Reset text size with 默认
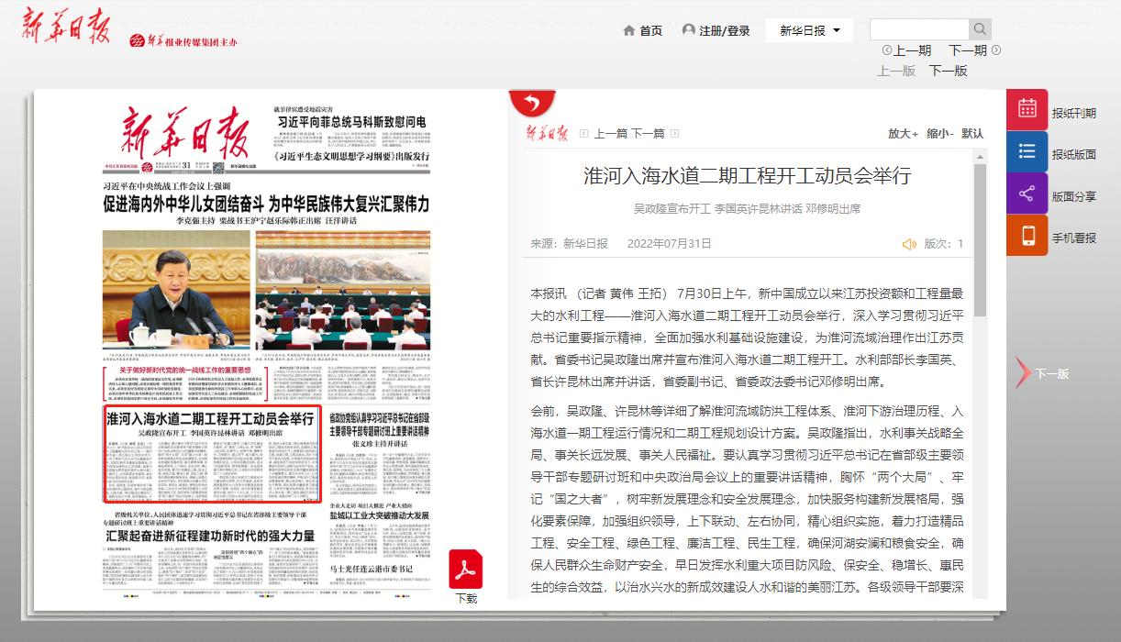The height and width of the screenshot is (642, 1121). coord(972,133)
